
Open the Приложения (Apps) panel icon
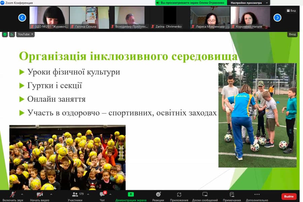pyautogui.click(x=179, y=194)
